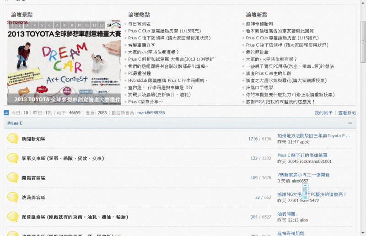Open new topic 調查之大燈水氣與霧化
The image size is (366, 236).
[286, 80]
